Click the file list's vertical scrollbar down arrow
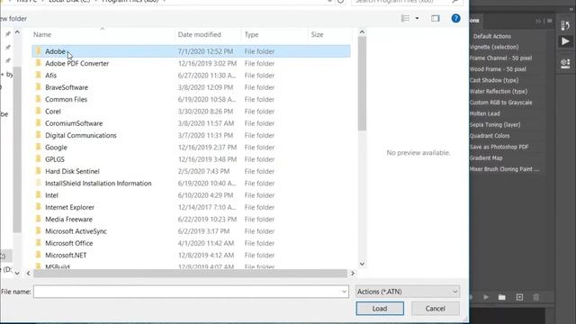 (x=362, y=264)
